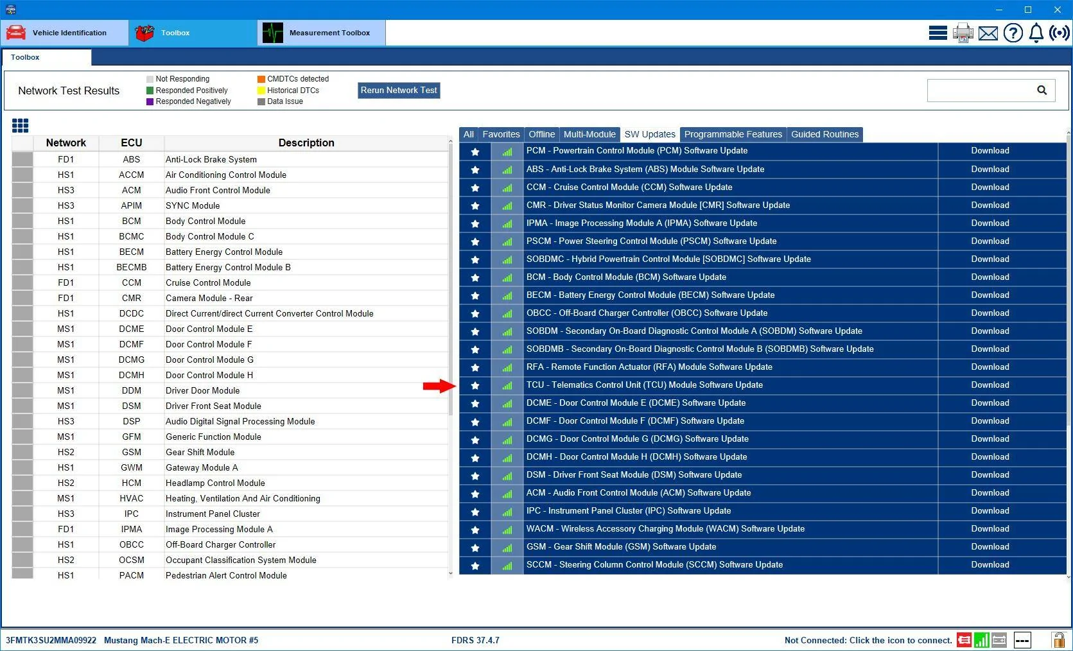
Task: Click the Rerun Network Test button
Action: tap(399, 91)
